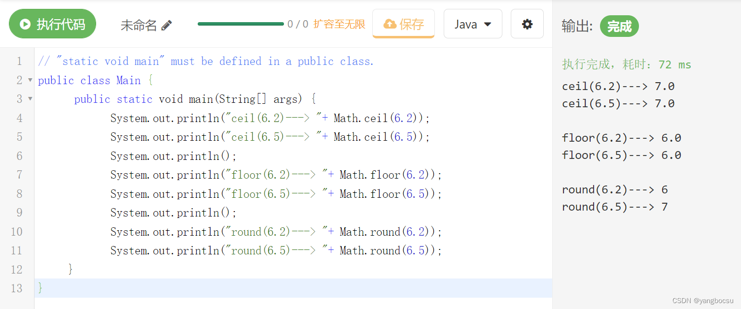The image size is (741, 309).
Task: Place cursor on the Math.round(6.5) line
Action: click(x=276, y=250)
